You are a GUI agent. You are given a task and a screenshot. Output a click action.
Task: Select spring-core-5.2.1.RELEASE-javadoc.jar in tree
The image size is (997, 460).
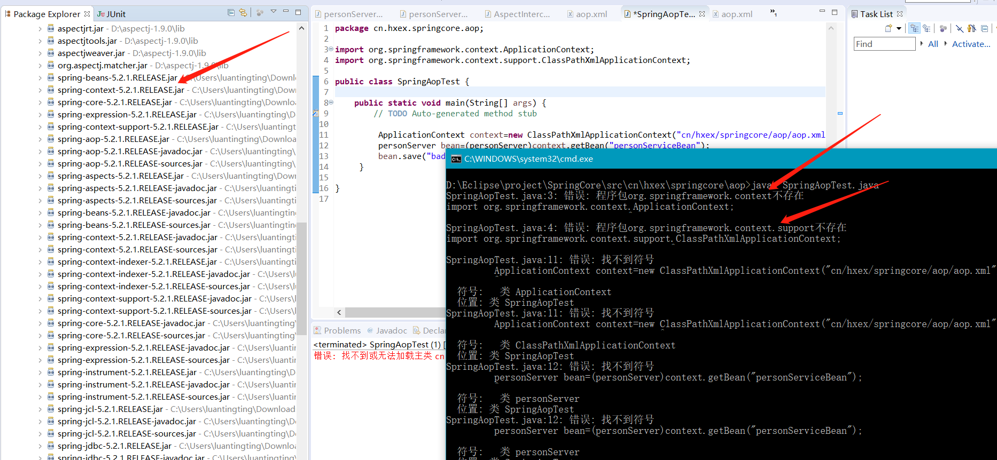[x=131, y=323]
